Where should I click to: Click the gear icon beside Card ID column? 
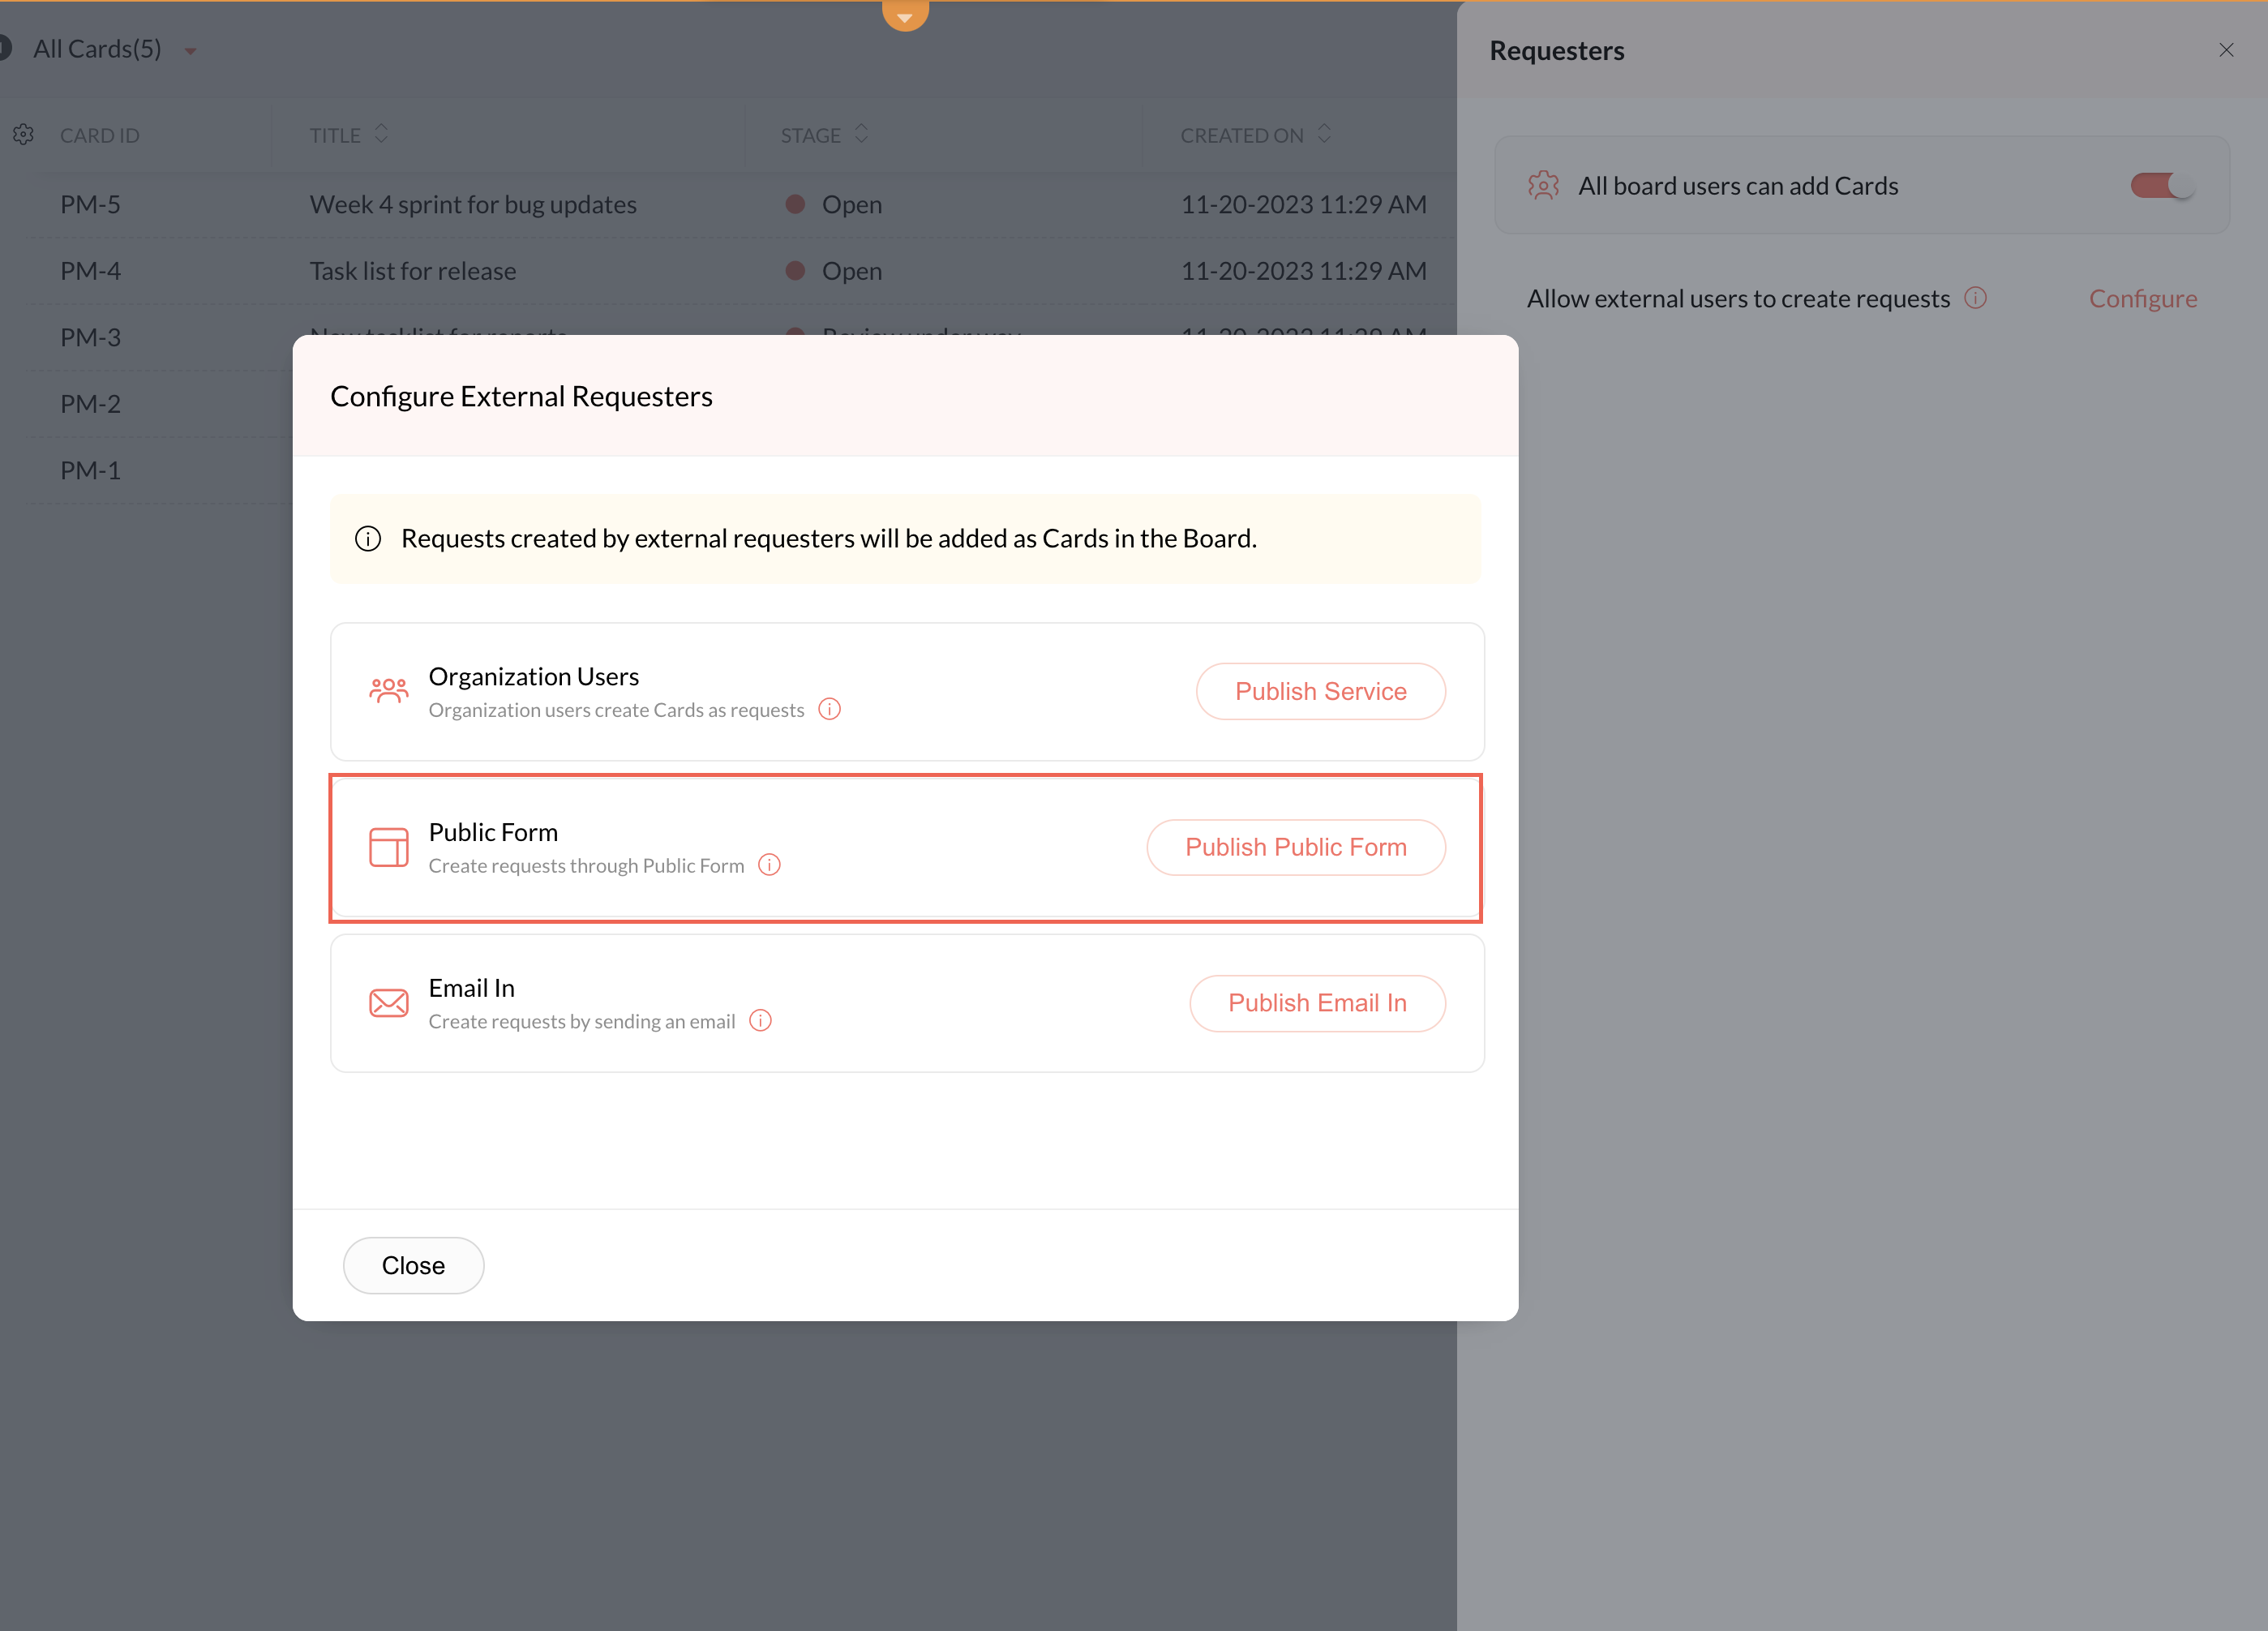point(24,134)
